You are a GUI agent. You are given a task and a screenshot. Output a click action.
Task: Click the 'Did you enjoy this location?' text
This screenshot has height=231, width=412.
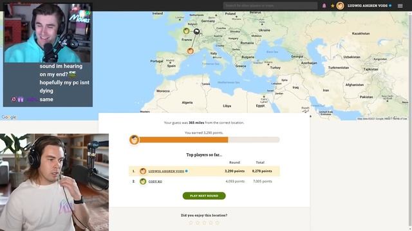(x=204, y=216)
